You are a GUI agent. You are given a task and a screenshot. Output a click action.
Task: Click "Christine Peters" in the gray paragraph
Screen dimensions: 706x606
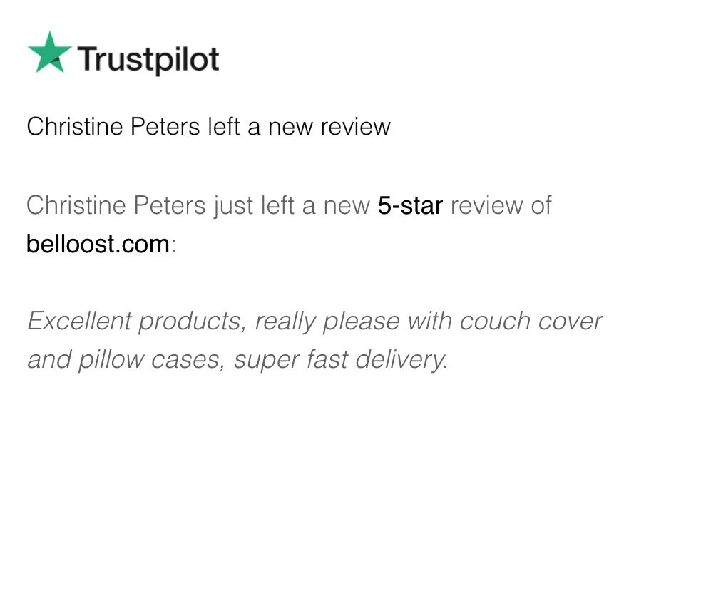[x=116, y=206]
